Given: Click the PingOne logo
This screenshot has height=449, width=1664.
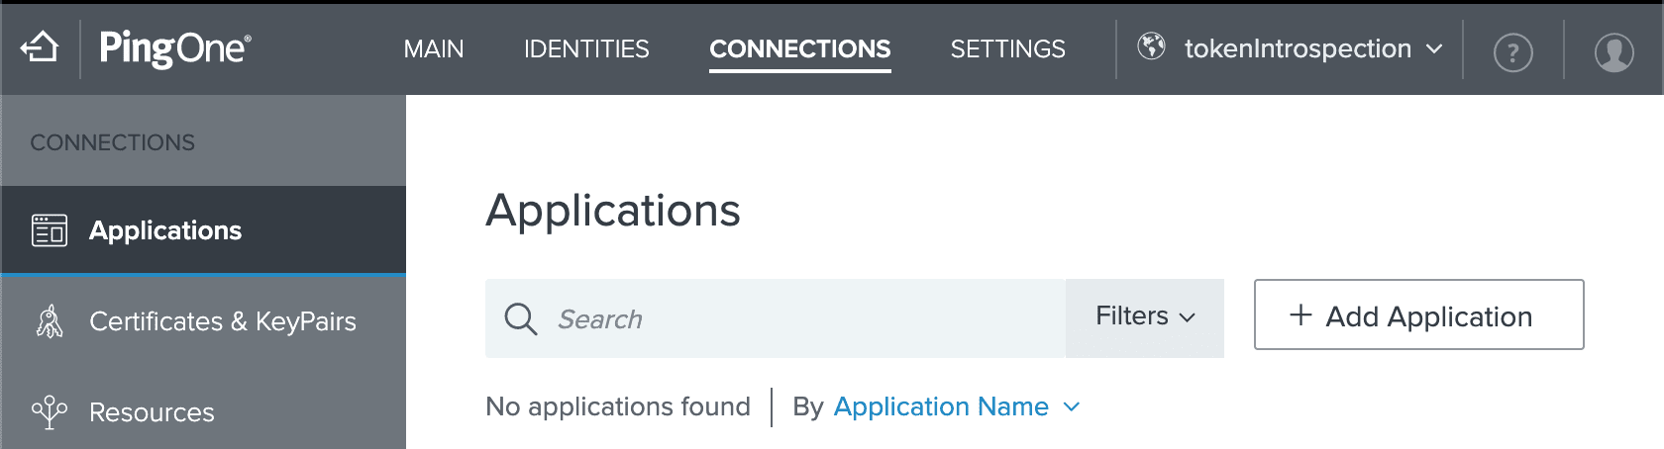Looking at the screenshot, I should (x=175, y=48).
